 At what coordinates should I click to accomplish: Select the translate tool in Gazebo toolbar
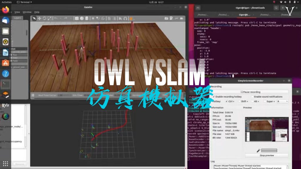(x=39, y=19)
